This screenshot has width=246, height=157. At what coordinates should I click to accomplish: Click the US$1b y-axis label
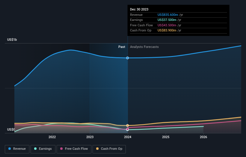[12, 40]
